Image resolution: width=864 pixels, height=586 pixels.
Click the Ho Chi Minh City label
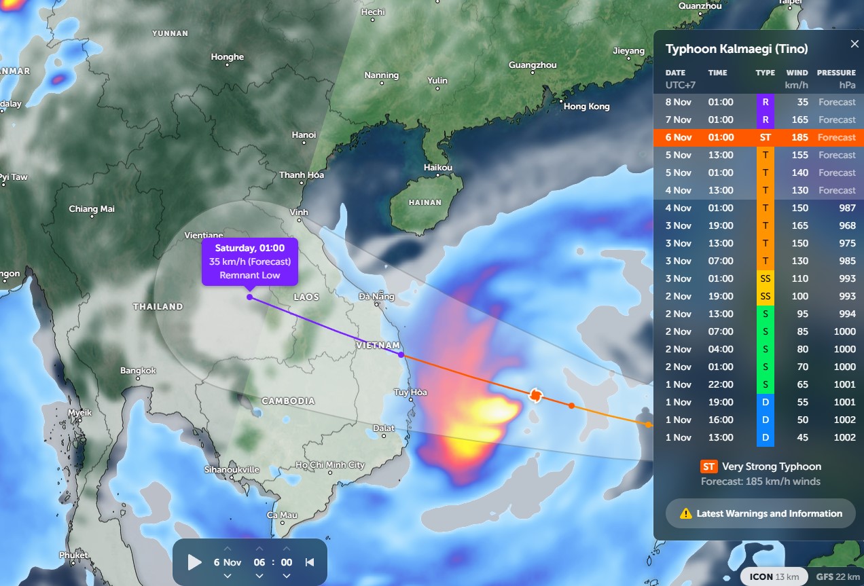click(330, 465)
